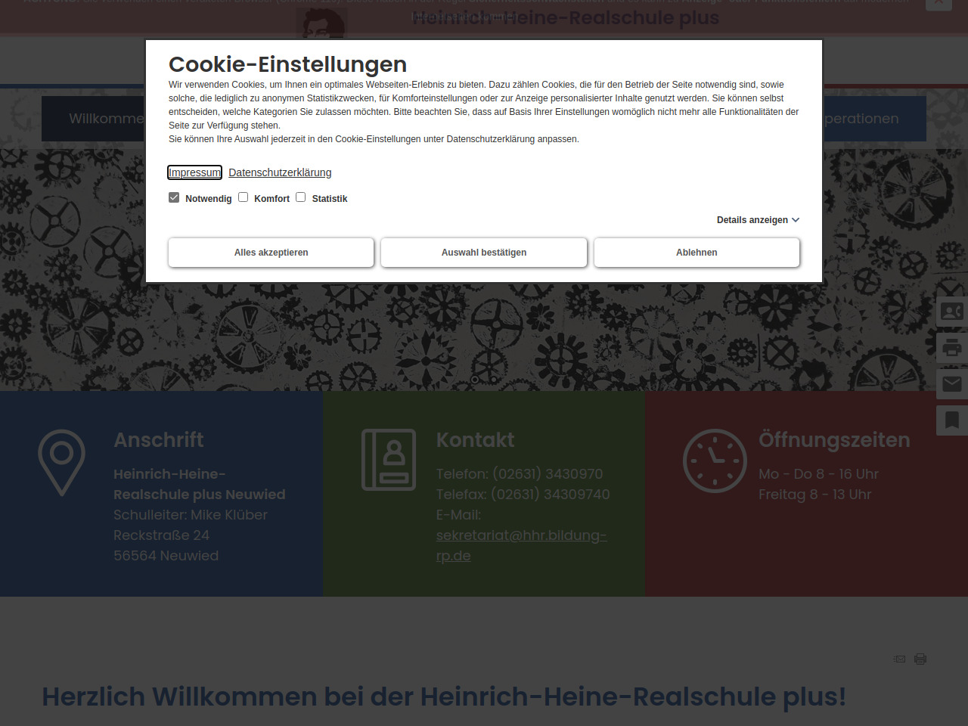Click the Alles akzeptieren button
968x726 pixels.
tap(271, 253)
